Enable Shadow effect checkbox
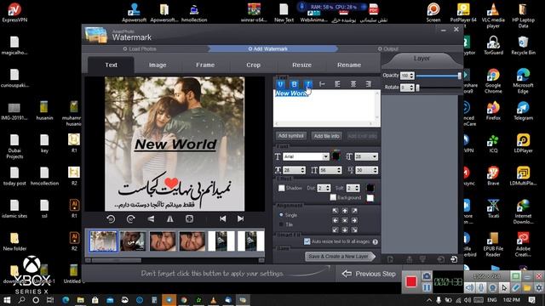Viewport: 545px width, 306px height. tap(282, 188)
